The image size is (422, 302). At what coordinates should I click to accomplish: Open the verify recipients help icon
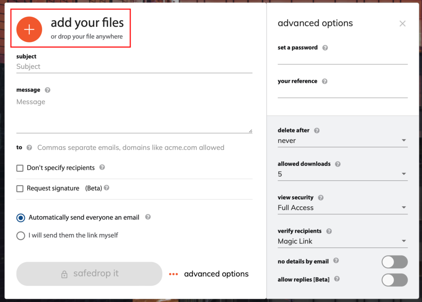[x=329, y=231]
